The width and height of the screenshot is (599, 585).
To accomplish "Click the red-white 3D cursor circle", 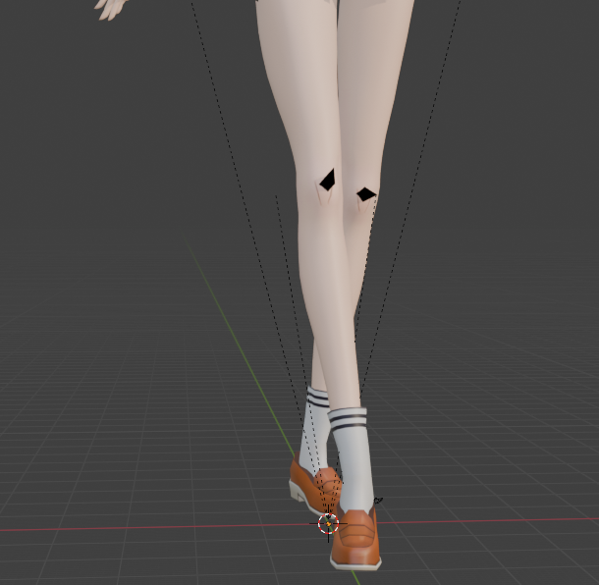I will (x=329, y=523).
